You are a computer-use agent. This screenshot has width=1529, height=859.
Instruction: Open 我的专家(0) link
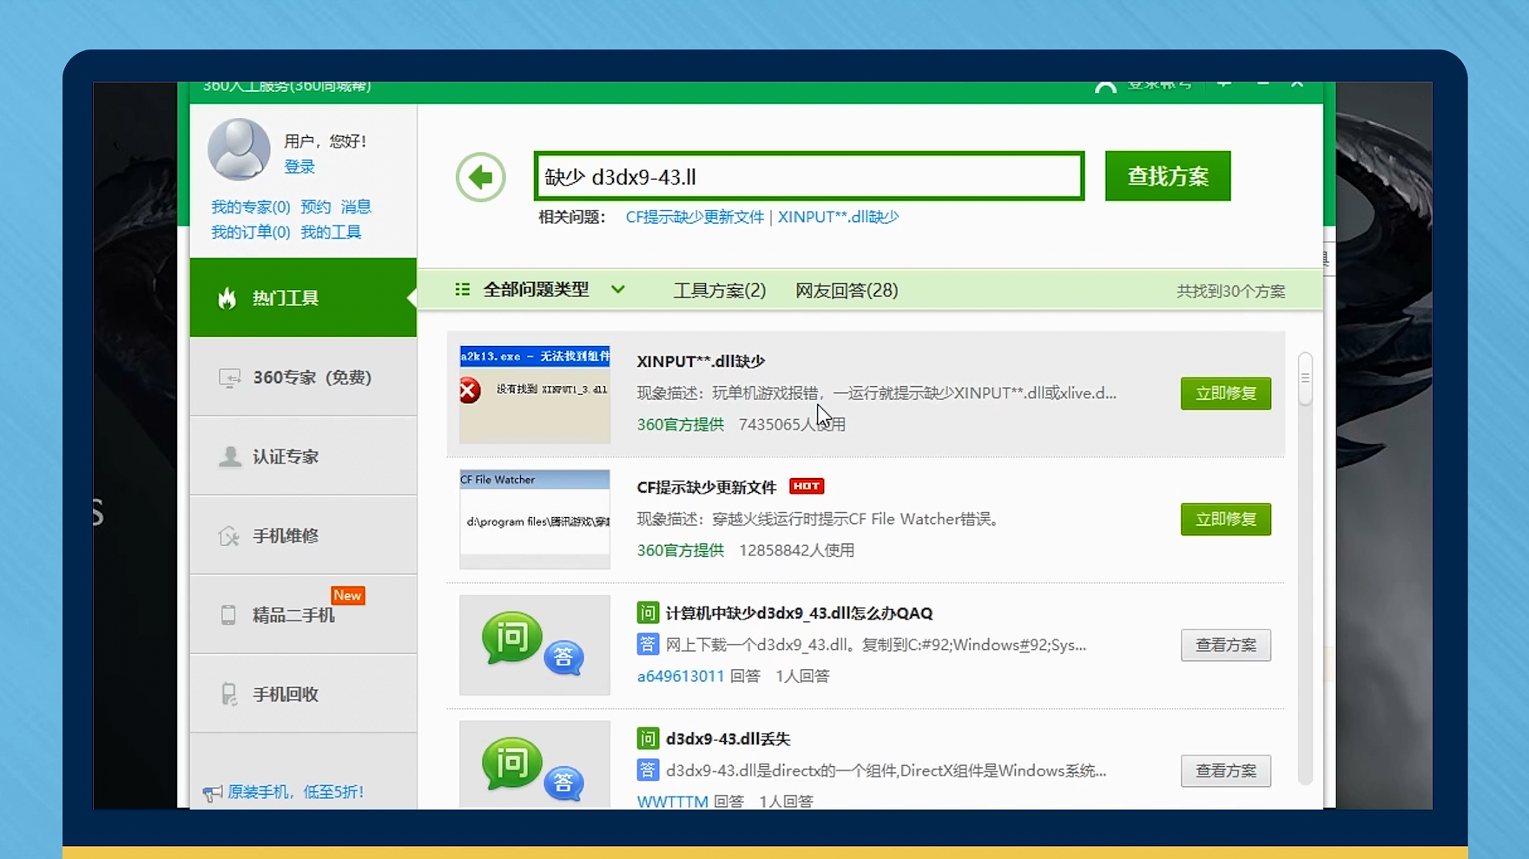point(251,207)
